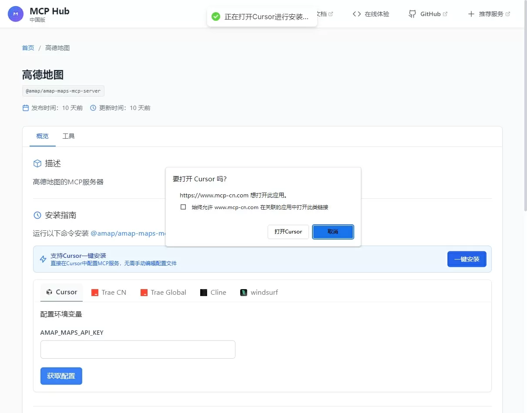The width and height of the screenshot is (527, 413).
Task: Click the green check icon in toast
Action: [x=216, y=17]
